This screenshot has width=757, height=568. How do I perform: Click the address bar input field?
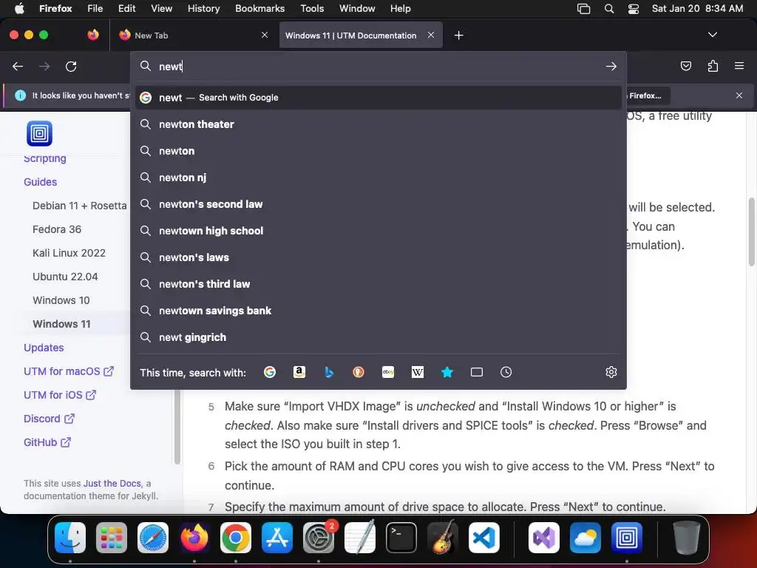point(378,66)
